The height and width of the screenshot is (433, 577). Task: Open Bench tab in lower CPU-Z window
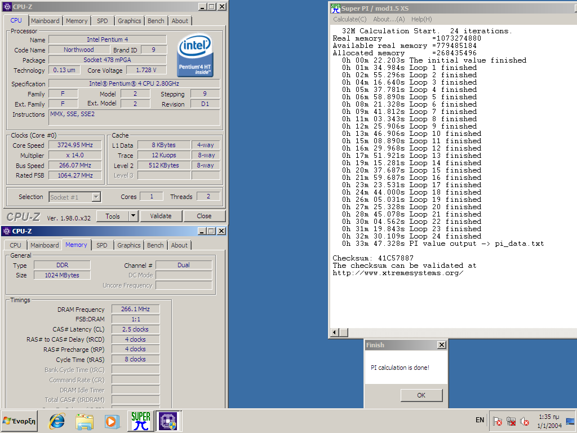[x=156, y=245]
